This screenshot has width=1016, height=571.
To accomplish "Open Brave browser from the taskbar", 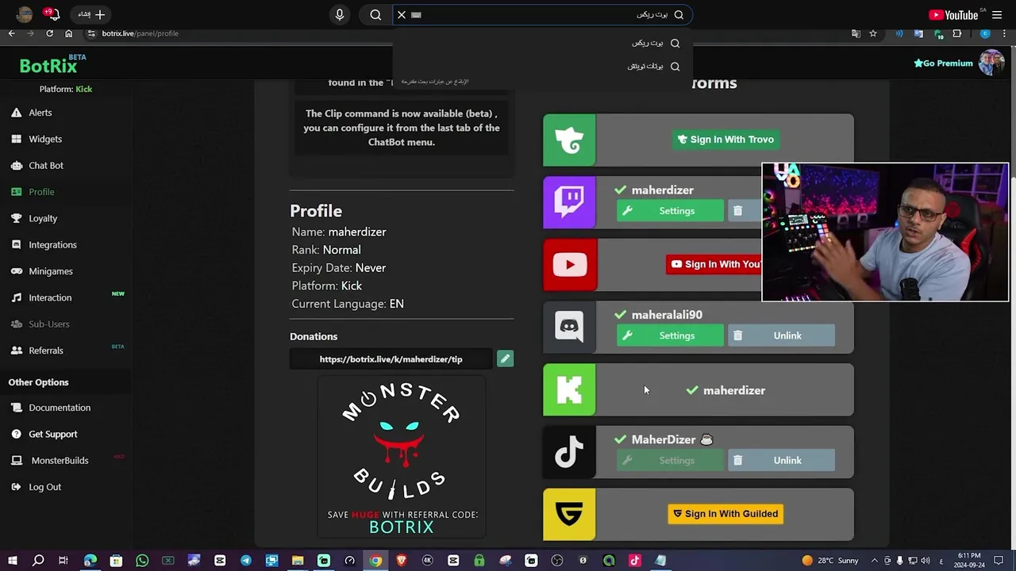I will (x=402, y=561).
